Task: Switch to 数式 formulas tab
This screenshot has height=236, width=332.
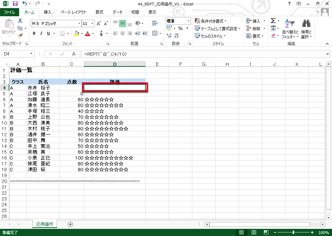Action: tap(99, 12)
